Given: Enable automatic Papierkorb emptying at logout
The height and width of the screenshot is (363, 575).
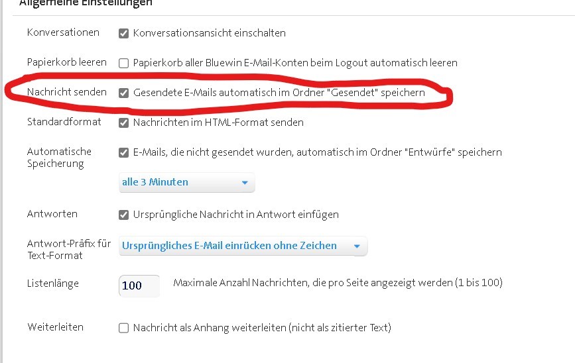Looking at the screenshot, I should point(123,63).
